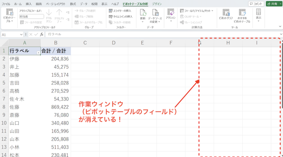Screen dimensions: 283x157
Task: Select column D header
Action: [114, 43]
